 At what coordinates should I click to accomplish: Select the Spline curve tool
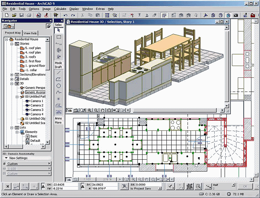pos(59,92)
